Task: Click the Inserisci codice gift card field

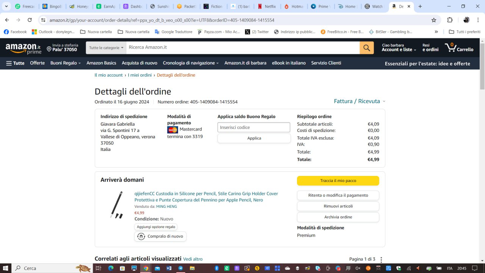Action: pyautogui.click(x=253, y=127)
